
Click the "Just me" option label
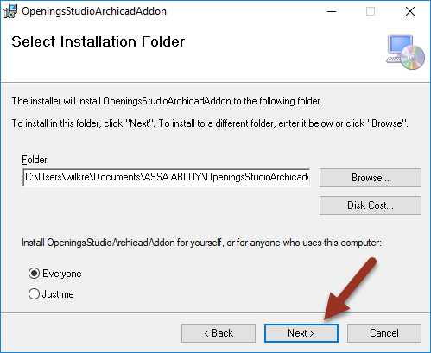pyautogui.click(x=58, y=294)
